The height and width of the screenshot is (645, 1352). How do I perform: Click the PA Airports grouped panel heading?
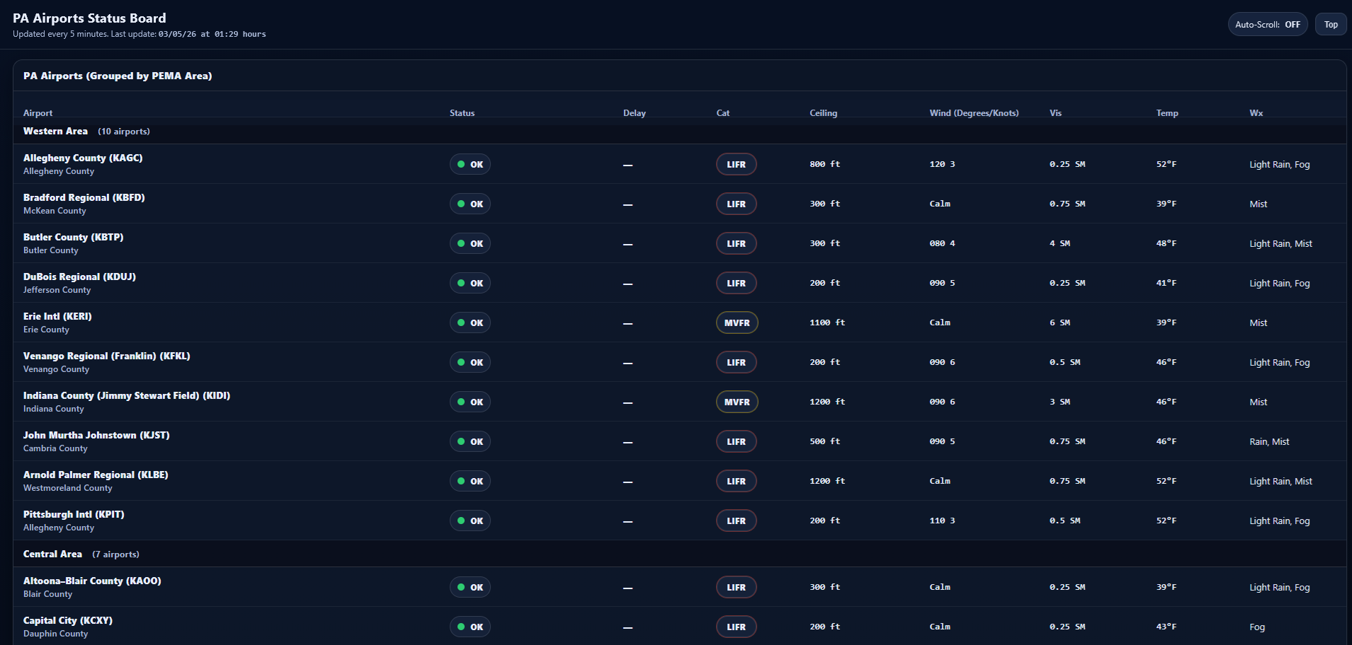tap(118, 76)
